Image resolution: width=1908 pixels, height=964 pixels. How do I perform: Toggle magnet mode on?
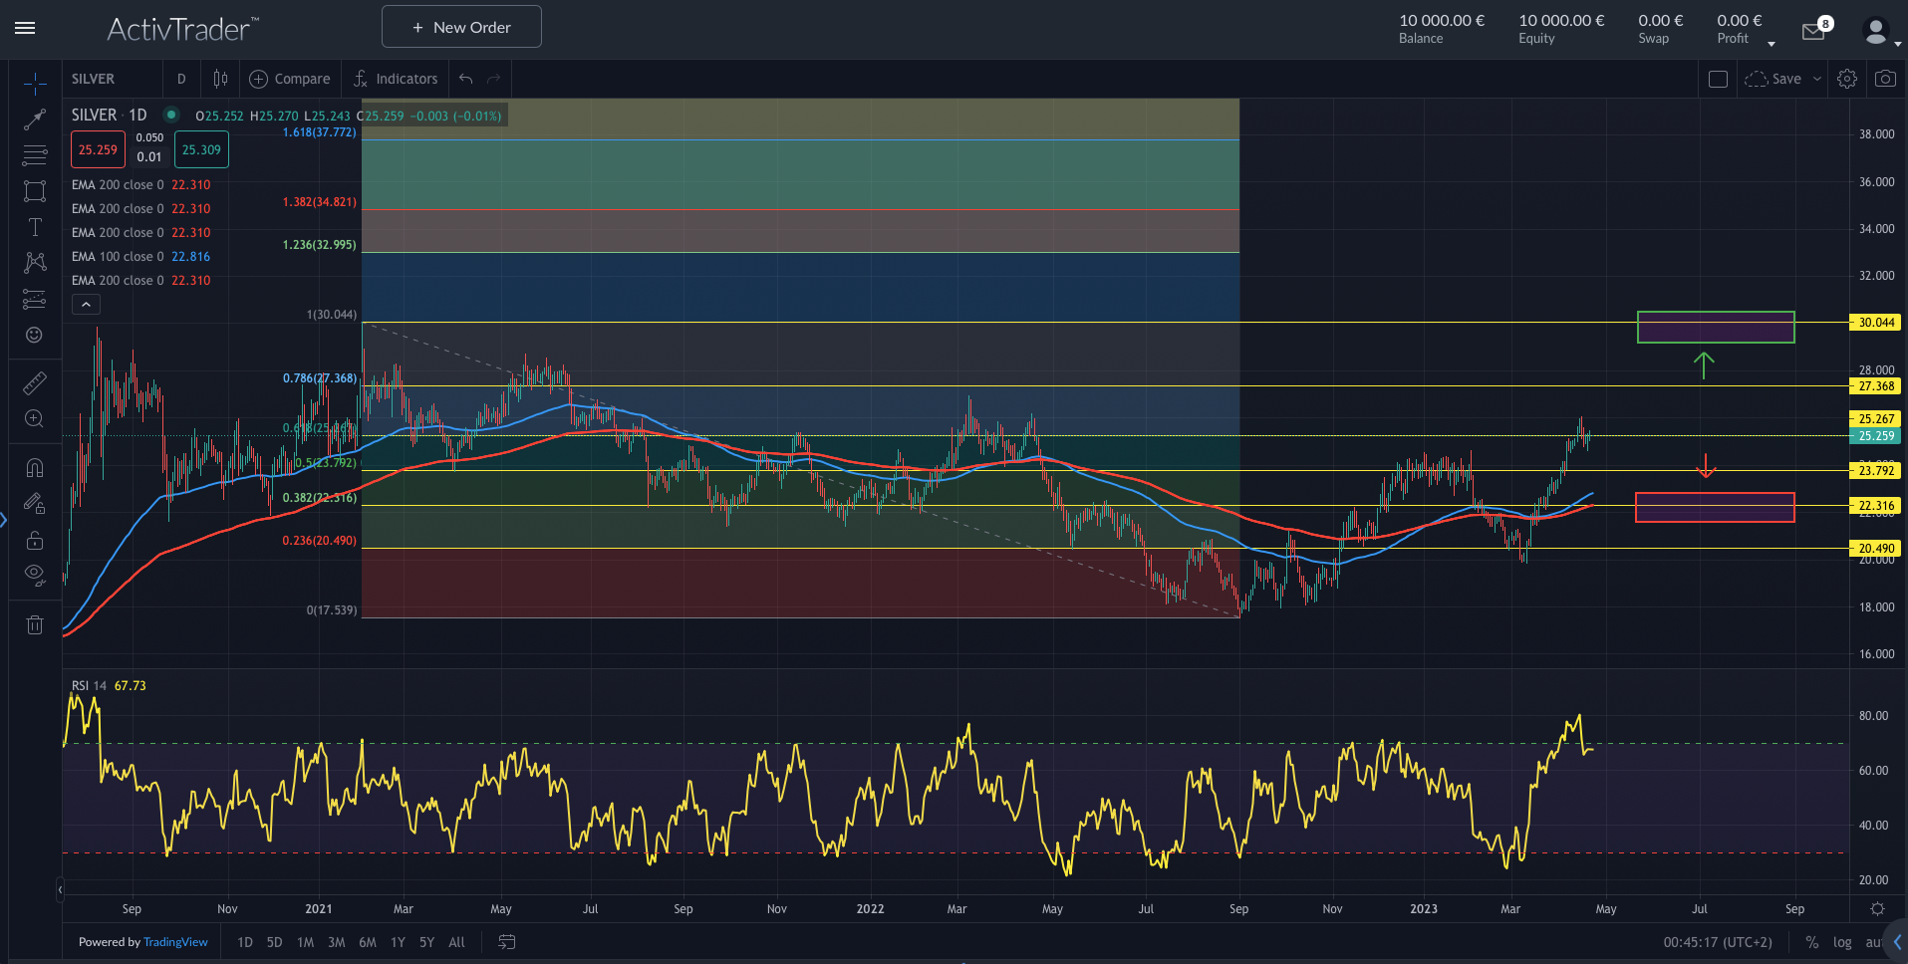coord(35,468)
